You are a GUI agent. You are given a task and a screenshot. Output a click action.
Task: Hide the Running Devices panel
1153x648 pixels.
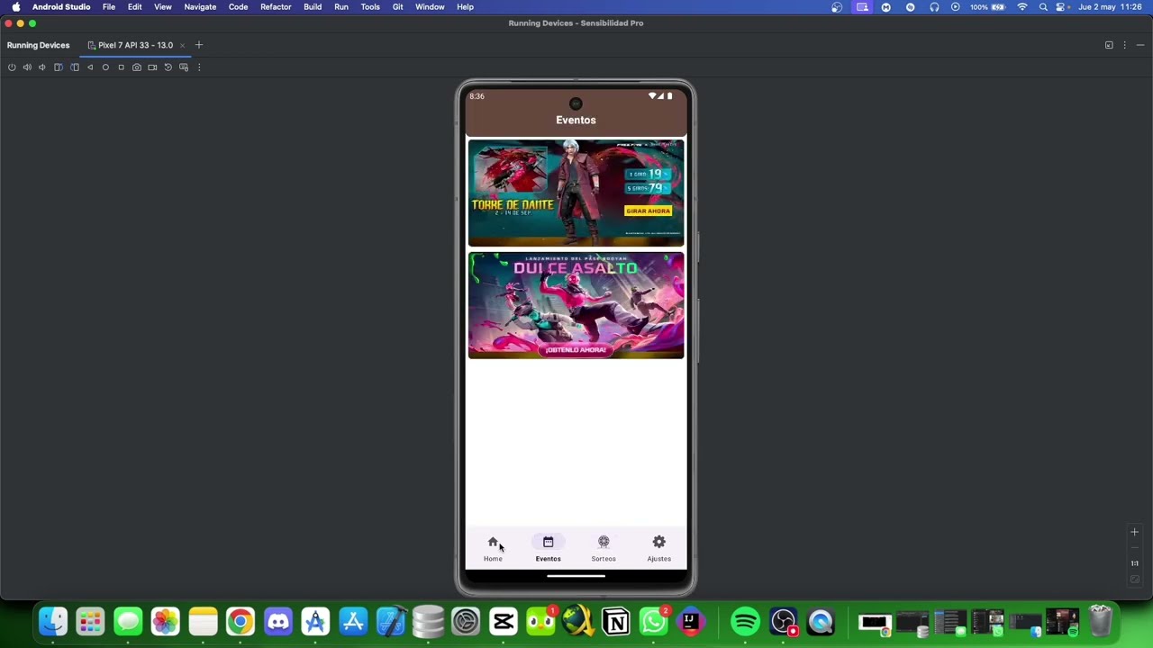click(x=1139, y=45)
